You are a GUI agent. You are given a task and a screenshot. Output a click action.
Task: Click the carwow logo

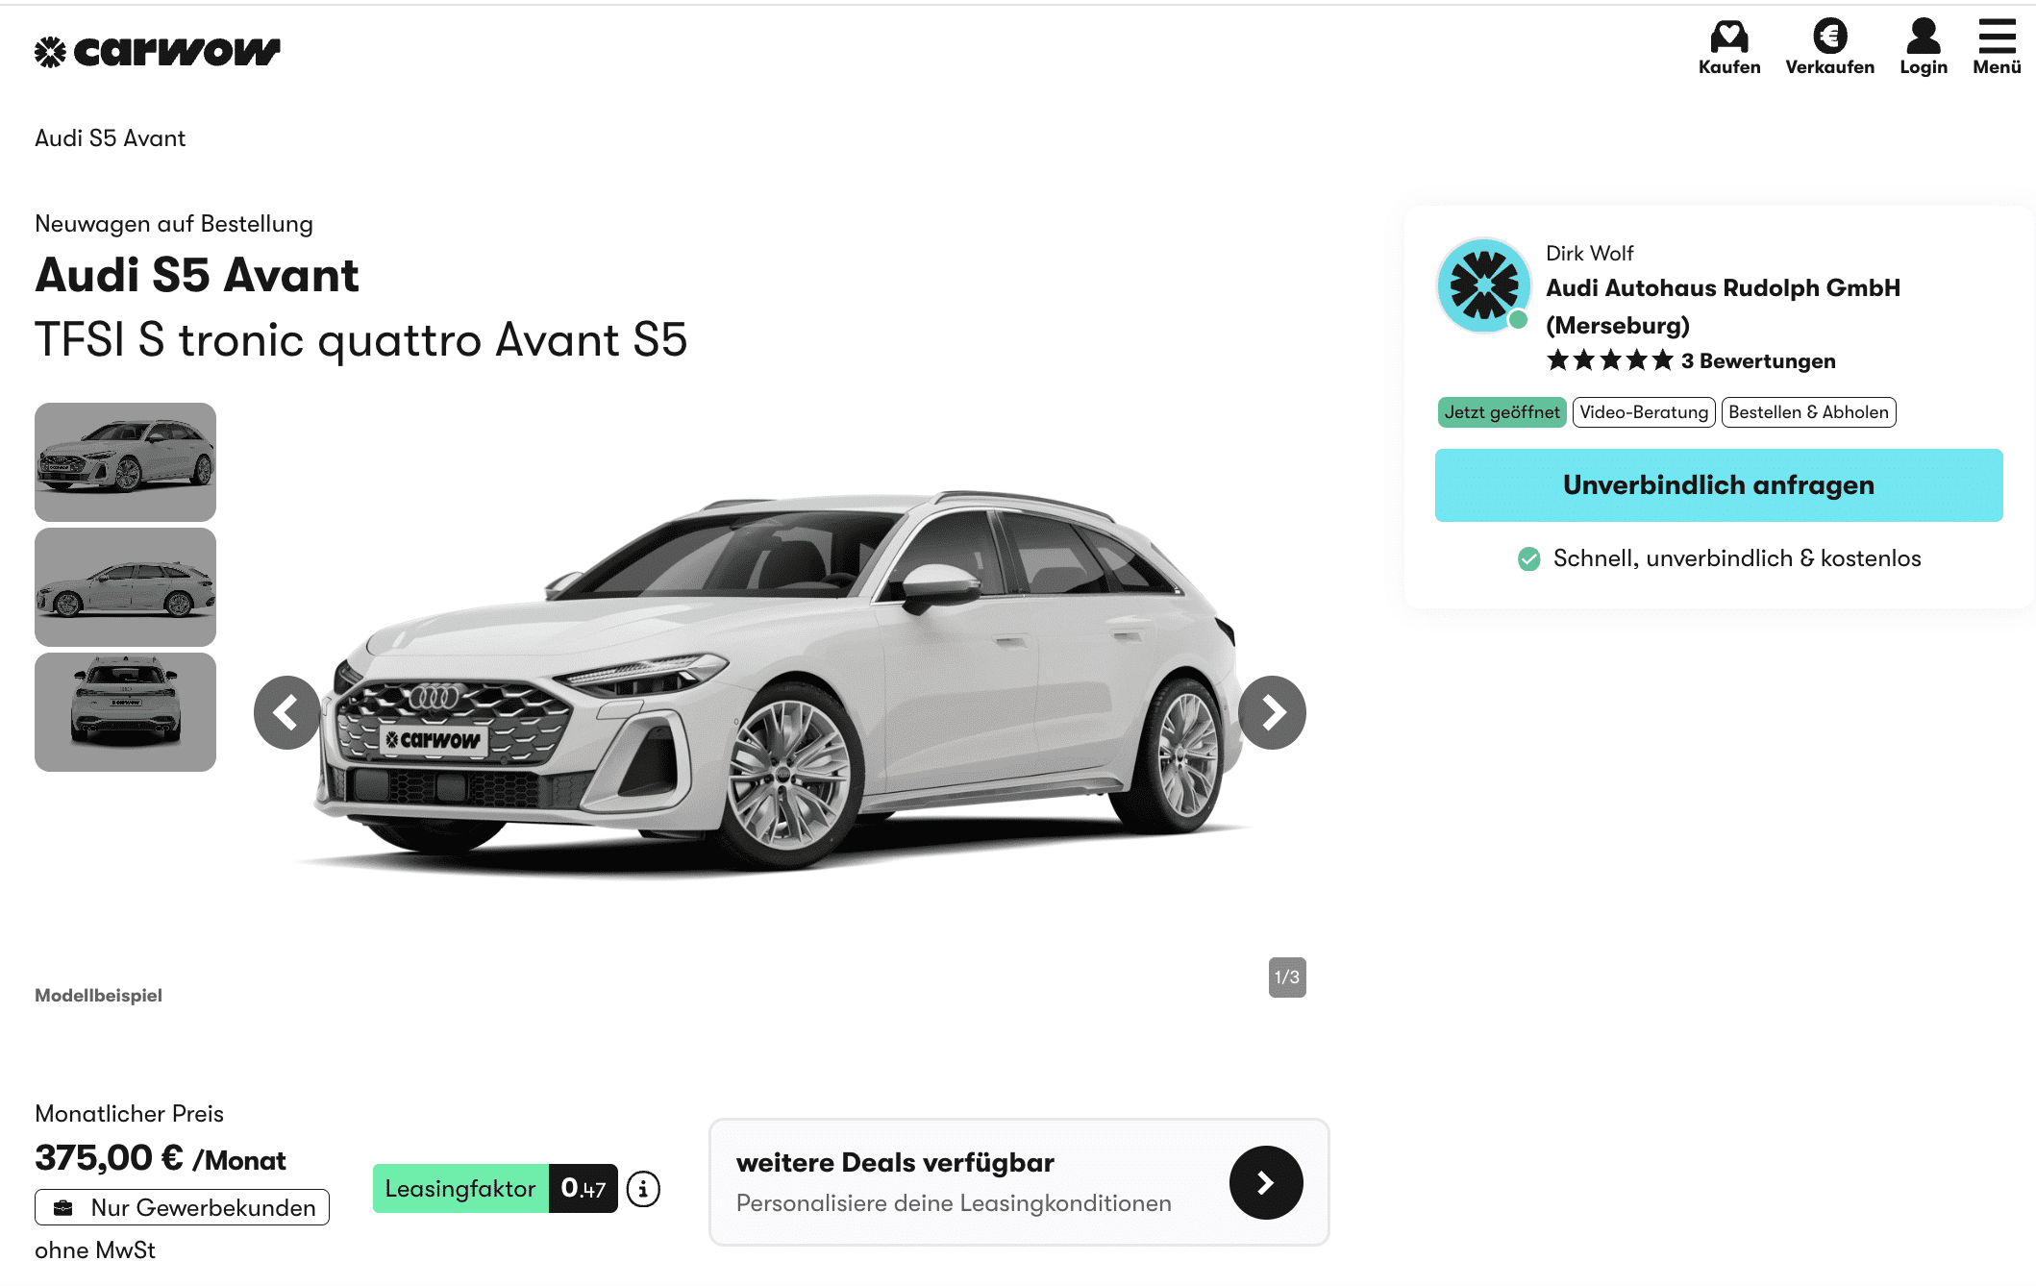pos(157,51)
